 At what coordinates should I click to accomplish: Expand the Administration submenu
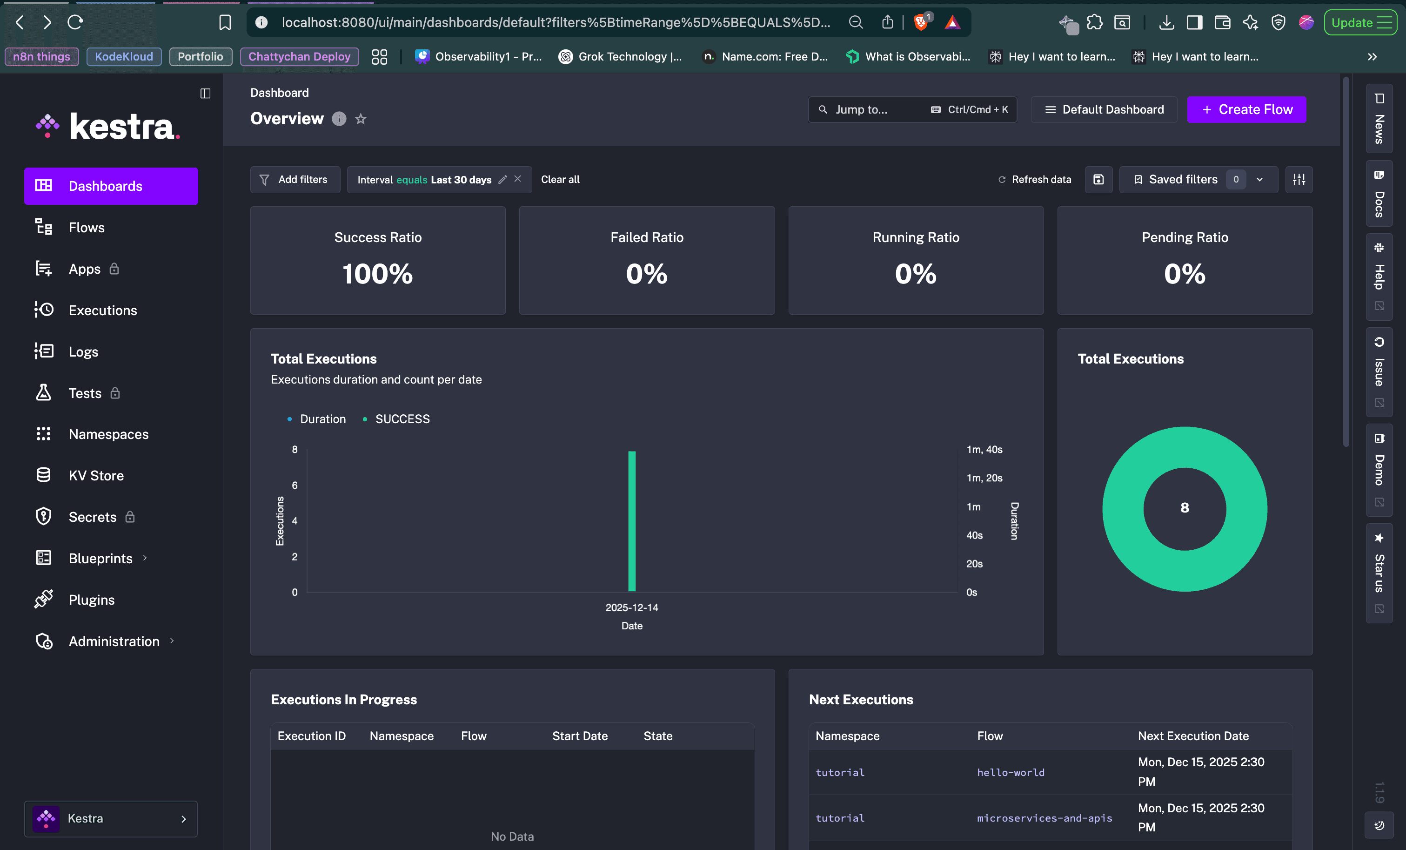172,641
